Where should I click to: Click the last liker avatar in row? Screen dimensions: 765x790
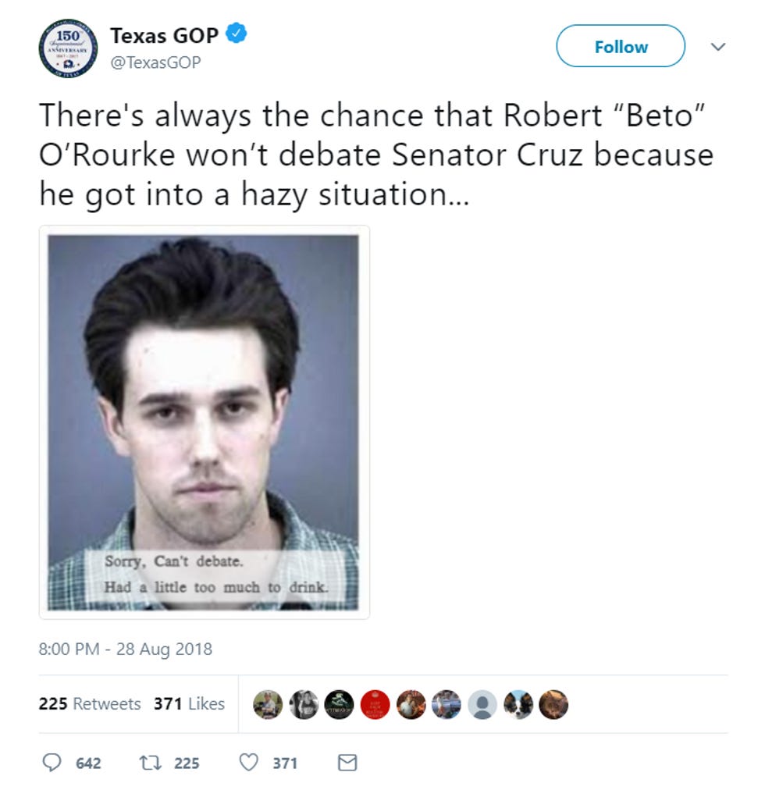(x=553, y=704)
